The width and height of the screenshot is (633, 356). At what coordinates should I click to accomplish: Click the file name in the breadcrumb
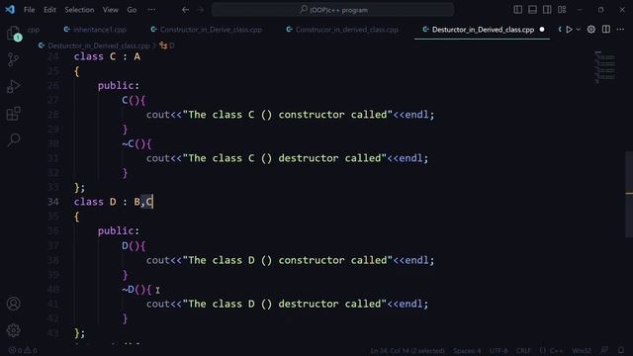pos(99,46)
